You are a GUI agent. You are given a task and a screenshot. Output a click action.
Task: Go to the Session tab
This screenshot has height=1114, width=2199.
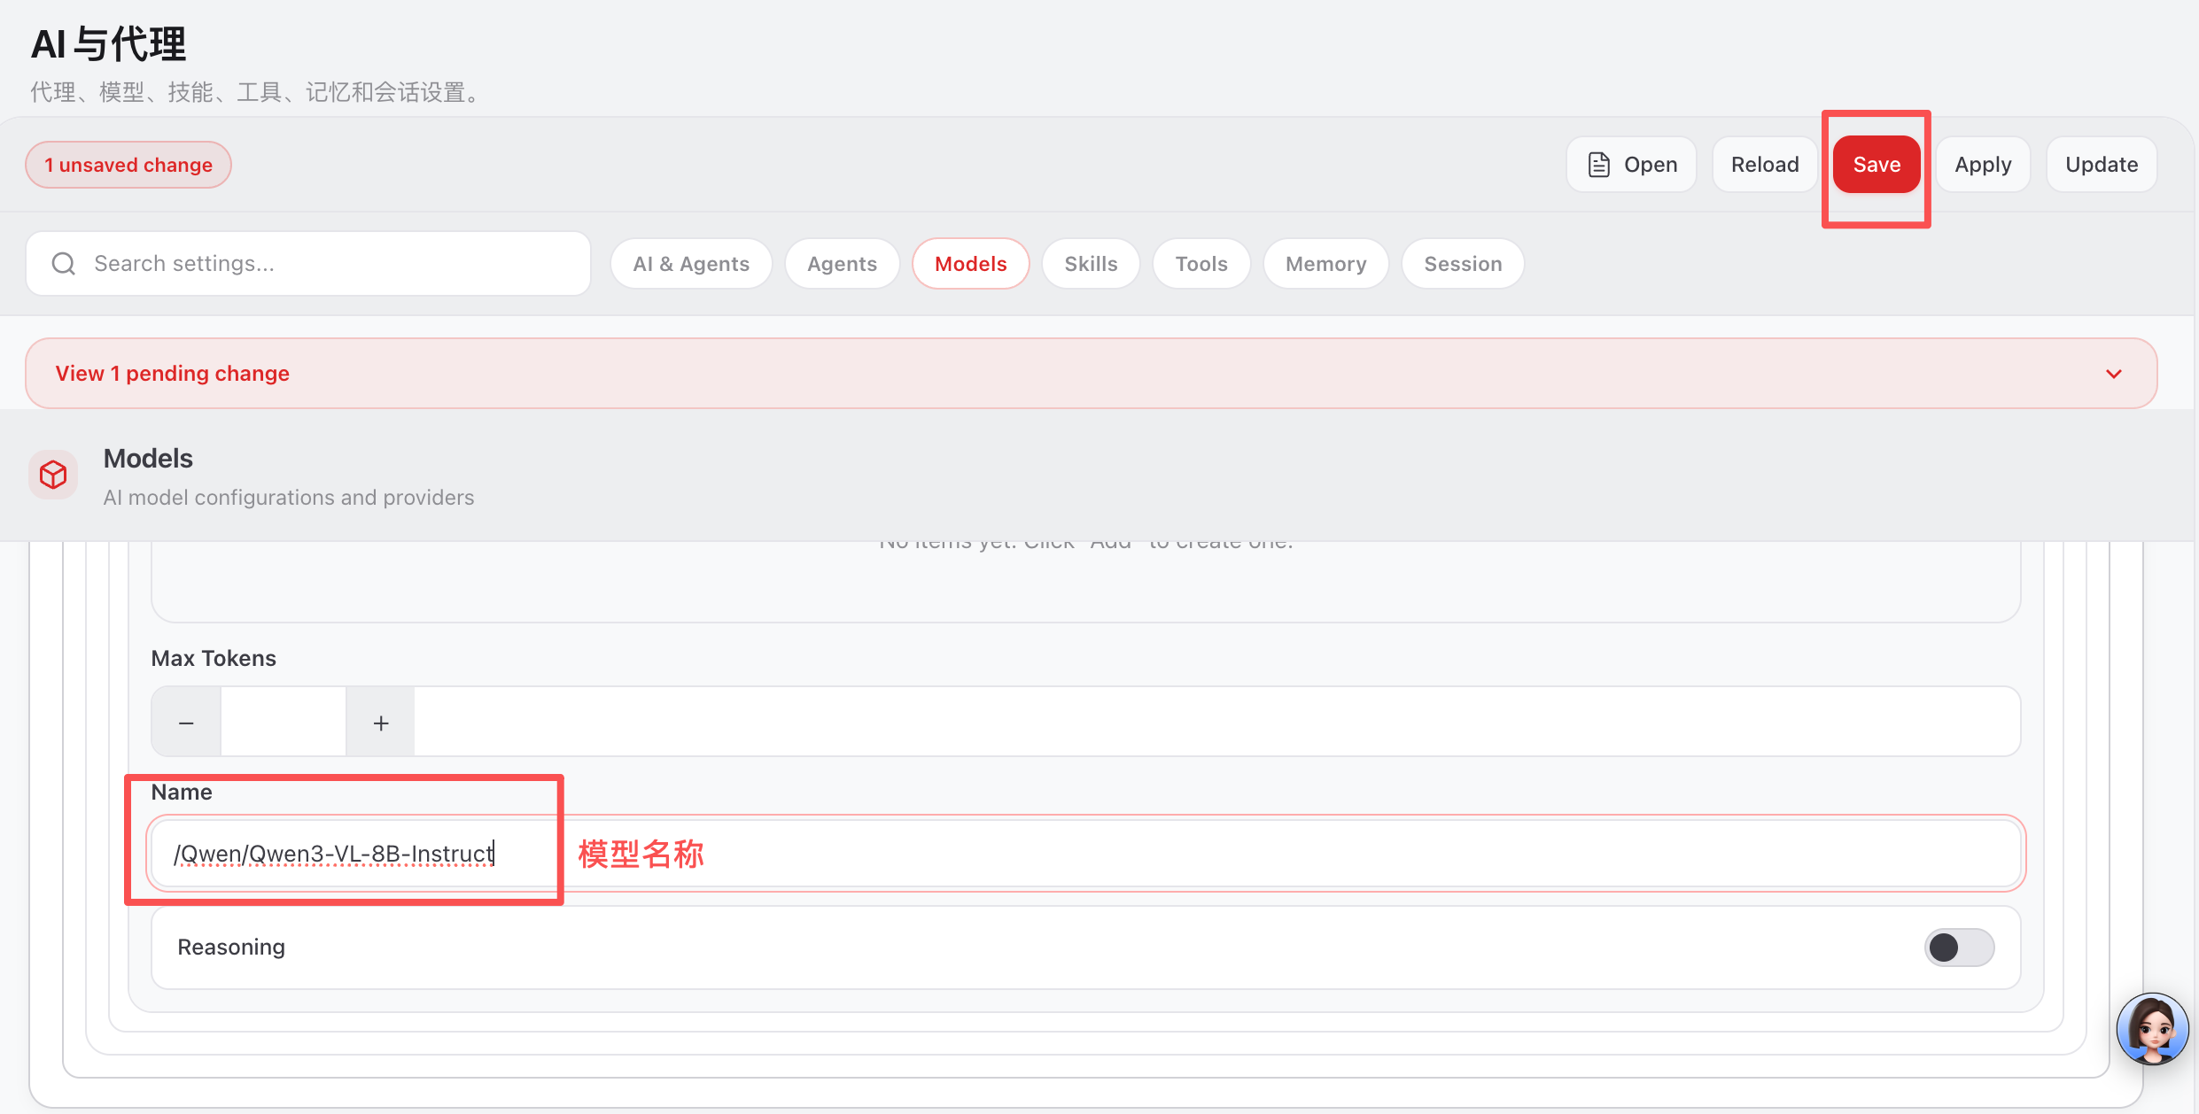[x=1463, y=264]
